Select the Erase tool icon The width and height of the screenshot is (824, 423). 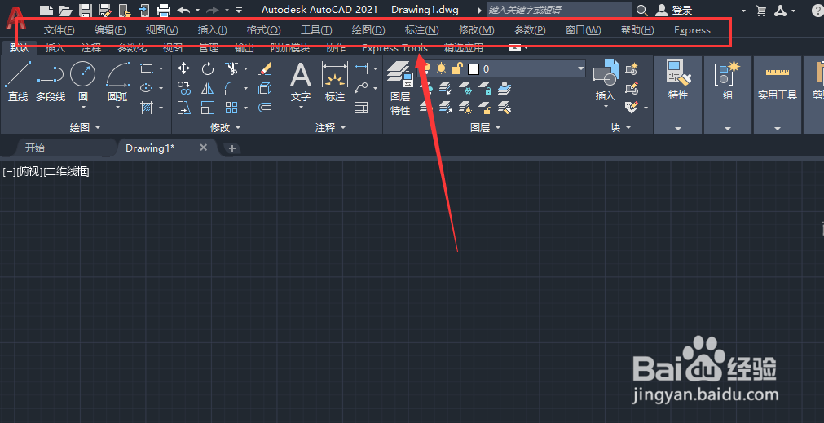tap(266, 68)
